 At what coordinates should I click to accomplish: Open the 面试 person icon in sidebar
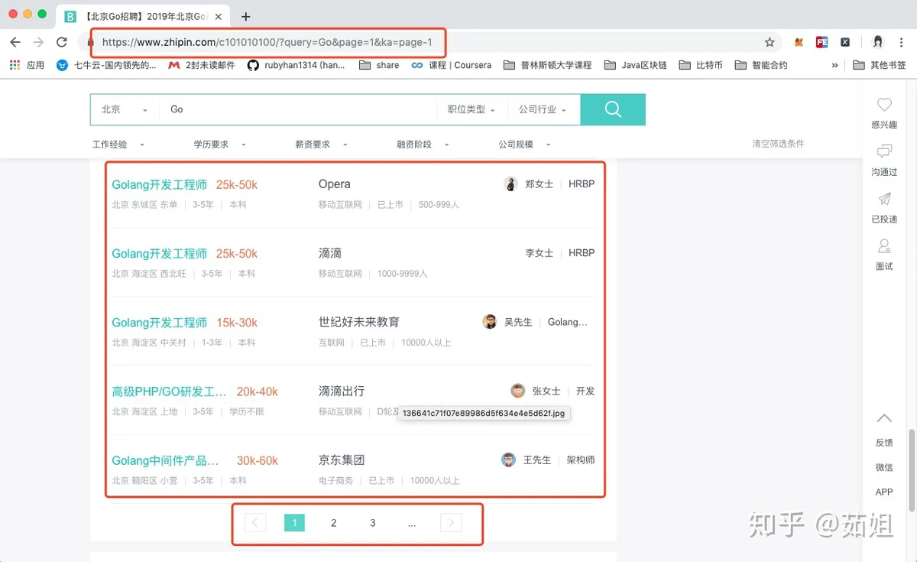(884, 246)
